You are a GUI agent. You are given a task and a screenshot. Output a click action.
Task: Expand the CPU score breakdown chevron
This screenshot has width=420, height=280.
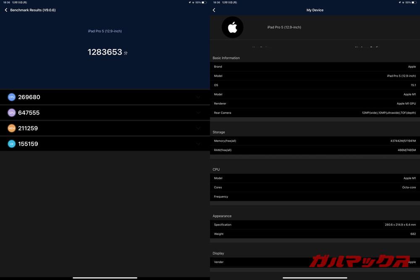[x=199, y=97]
